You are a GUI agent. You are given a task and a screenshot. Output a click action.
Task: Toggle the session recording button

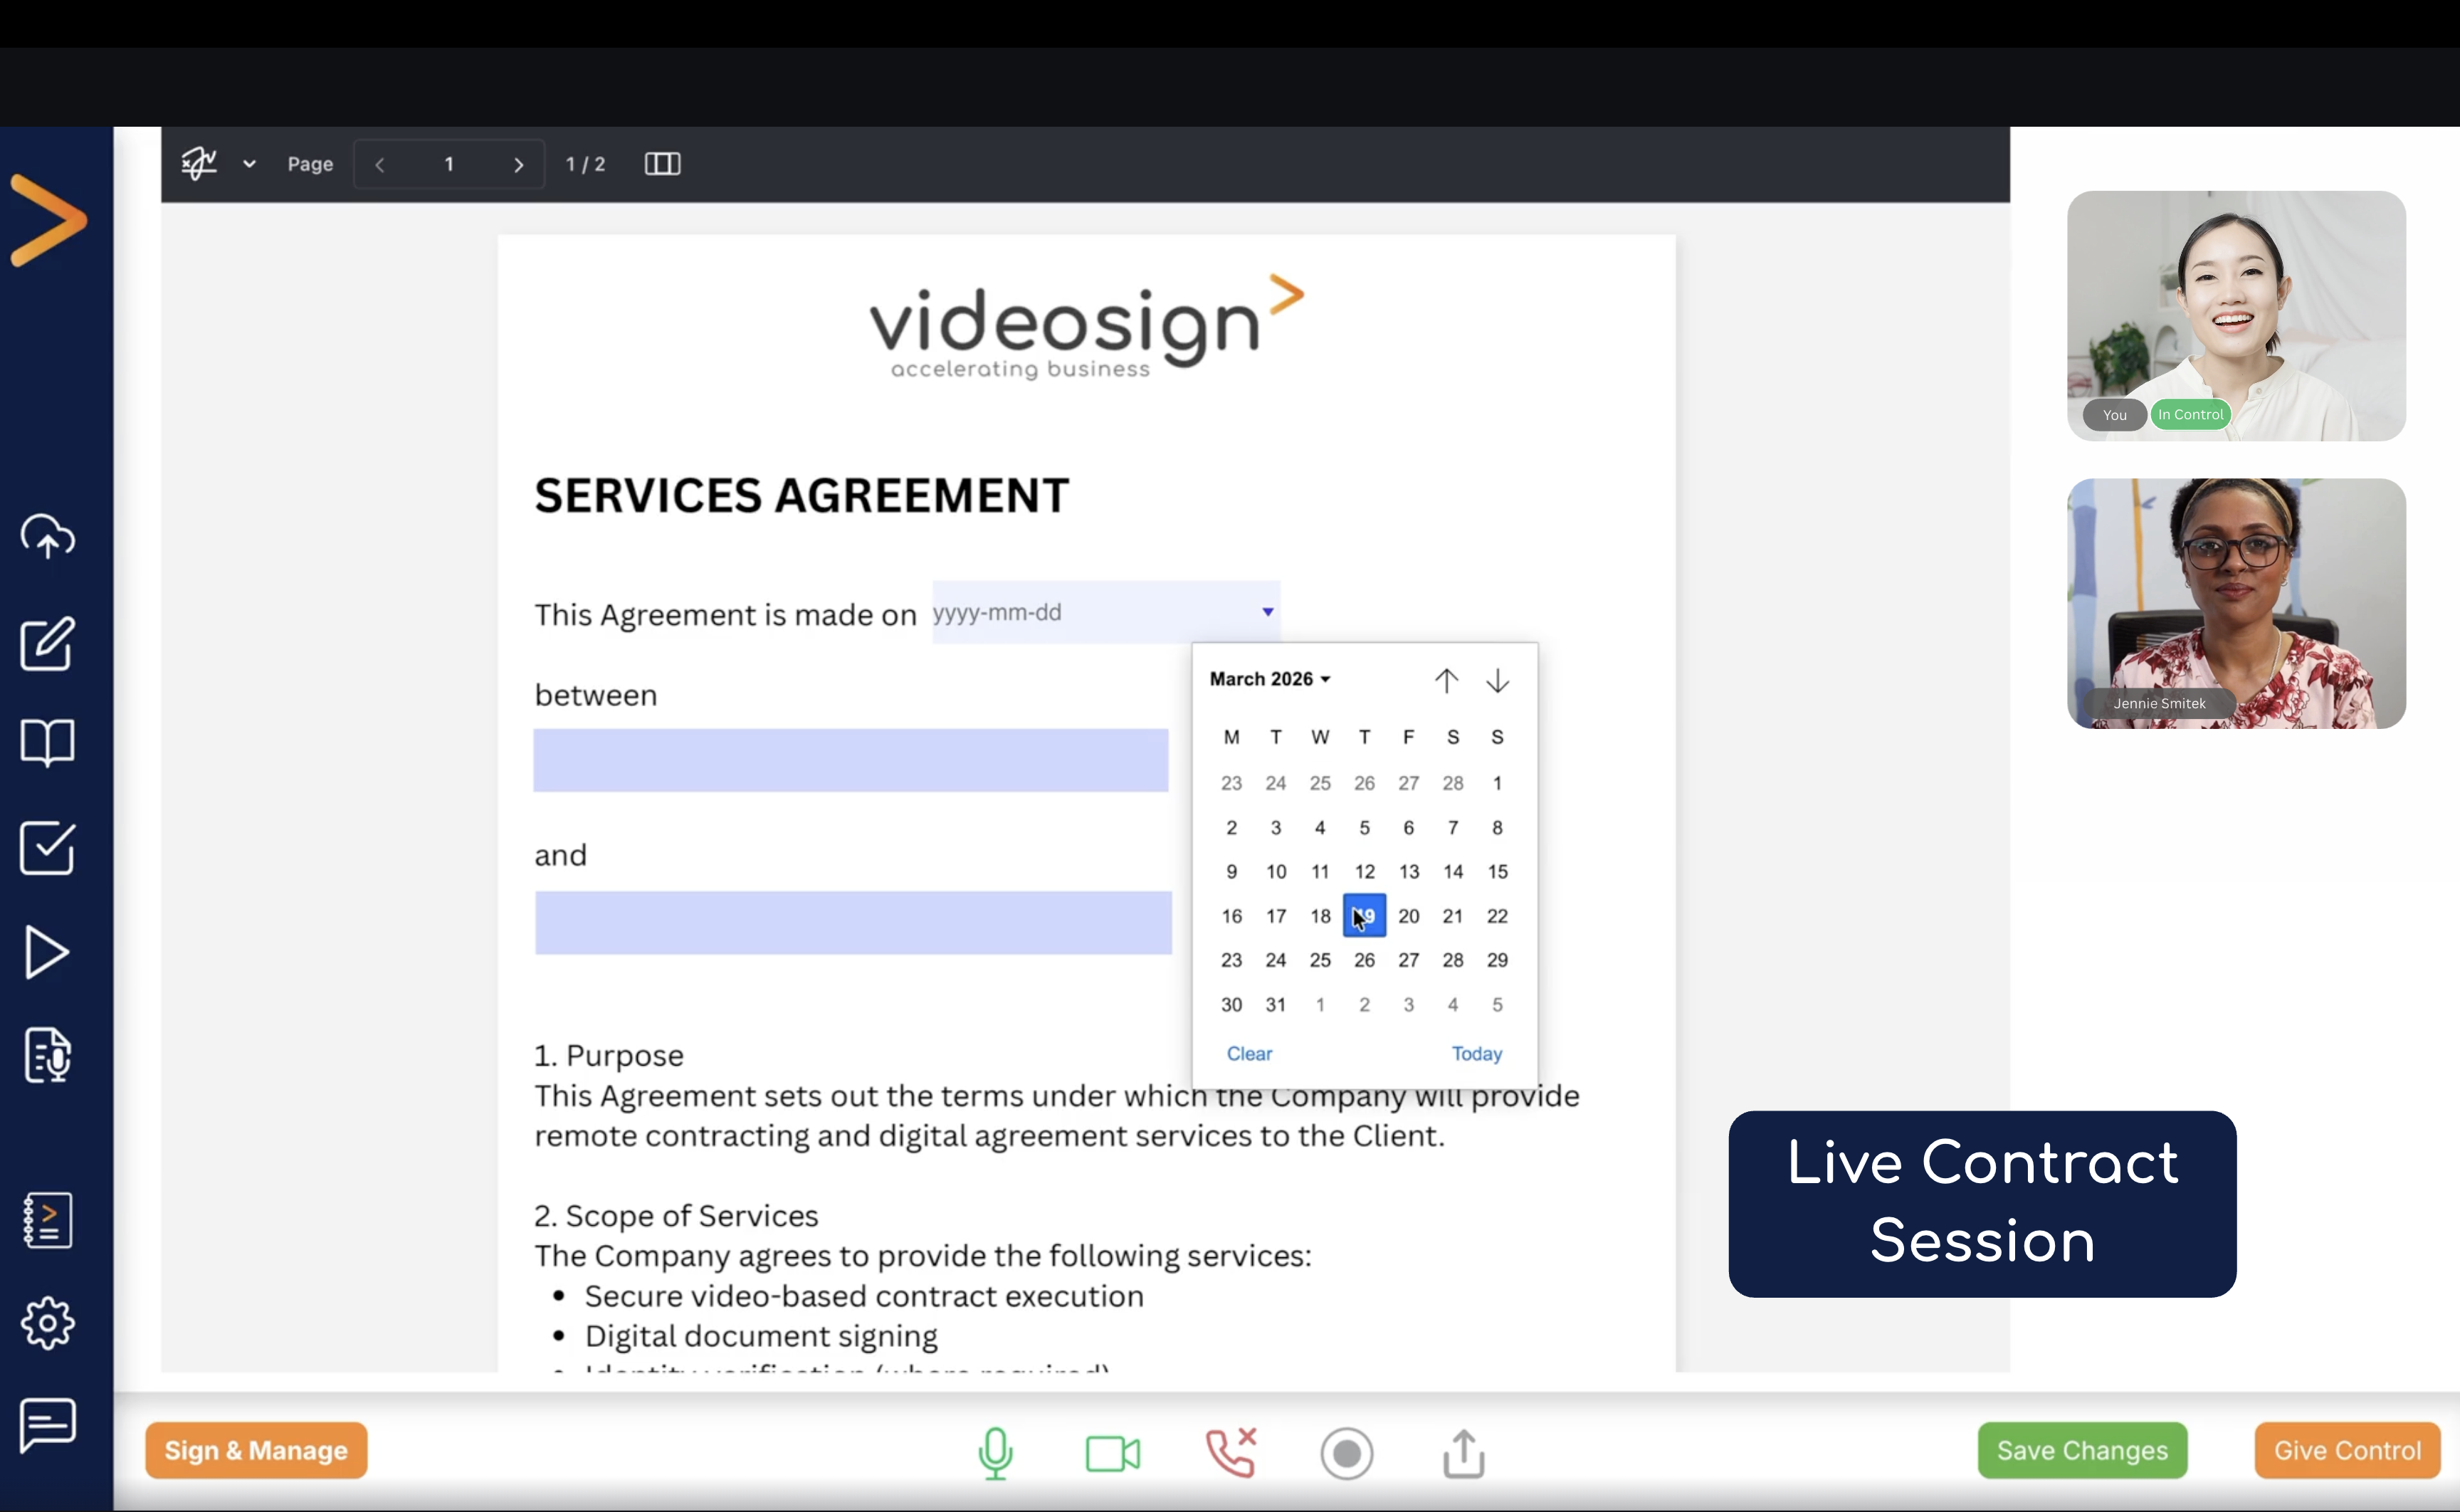tap(1347, 1453)
